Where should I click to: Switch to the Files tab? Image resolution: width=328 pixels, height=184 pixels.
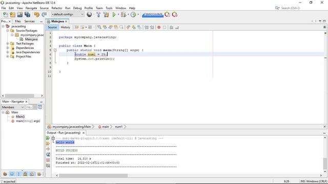(18, 21)
